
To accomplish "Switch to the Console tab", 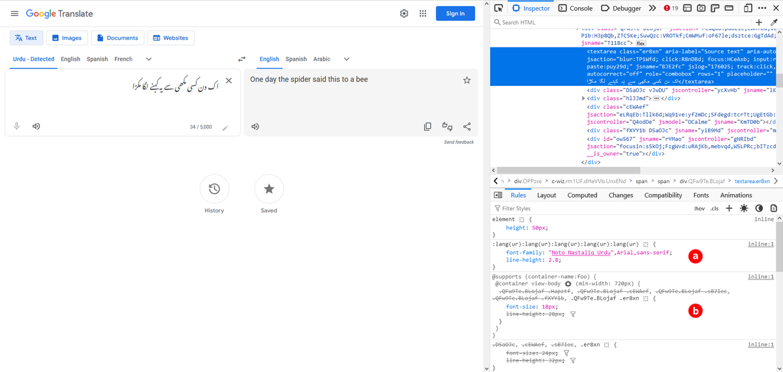I will [x=576, y=8].
